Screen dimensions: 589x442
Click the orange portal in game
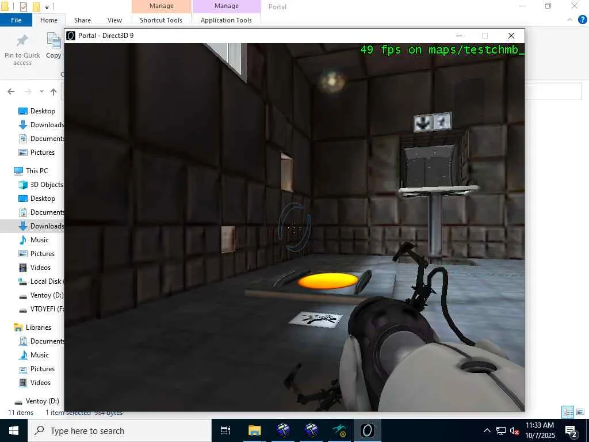[328, 281]
